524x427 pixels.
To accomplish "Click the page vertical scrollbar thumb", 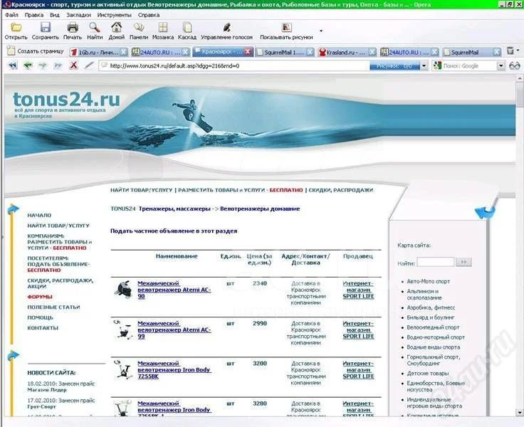I will coord(520,95).
